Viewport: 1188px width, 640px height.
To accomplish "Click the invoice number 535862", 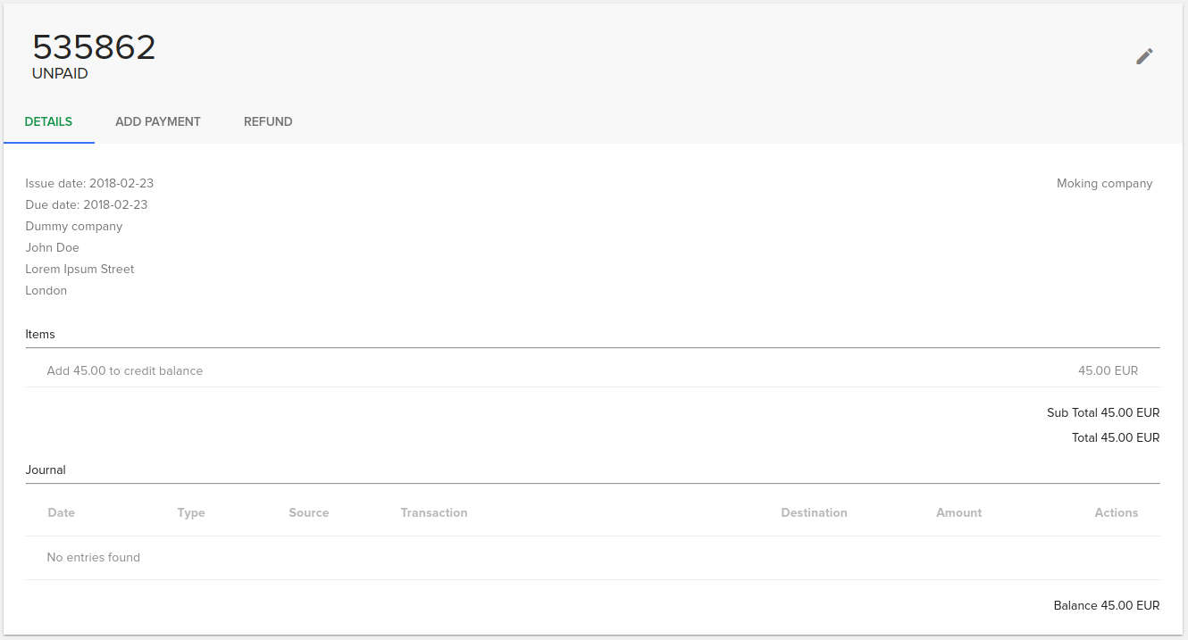I will click(94, 46).
